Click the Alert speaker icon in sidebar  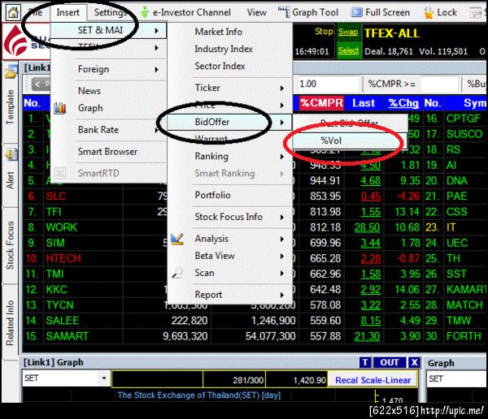(x=11, y=154)
